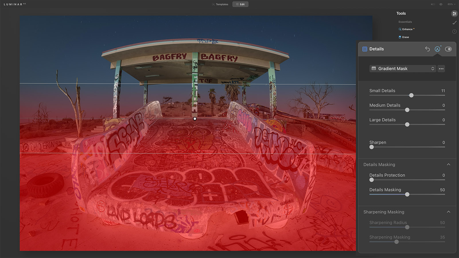Click the Small Details slider handle
The image size is (459, 258).
[x=411, y=95]
